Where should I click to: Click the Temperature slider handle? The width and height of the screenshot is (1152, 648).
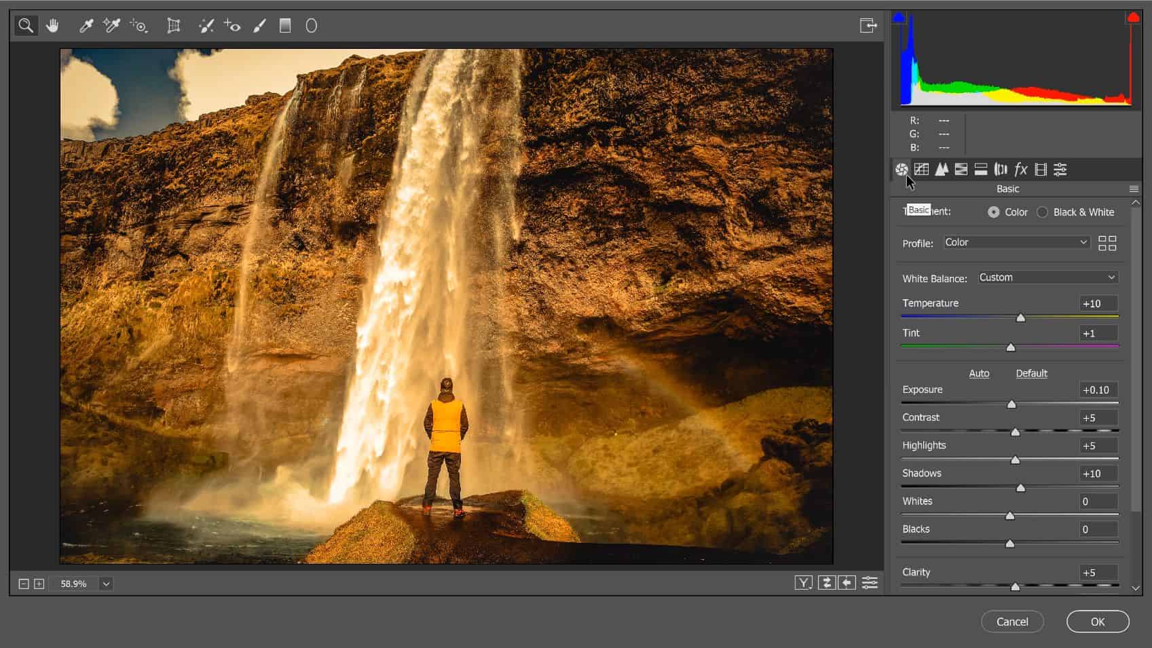(1020, 318)
